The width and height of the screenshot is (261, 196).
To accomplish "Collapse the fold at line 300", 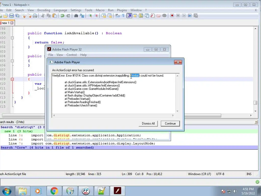I will coord(12,38).
